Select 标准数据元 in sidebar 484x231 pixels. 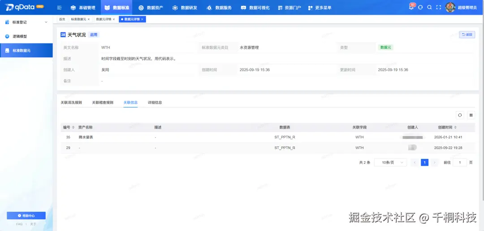26,50
